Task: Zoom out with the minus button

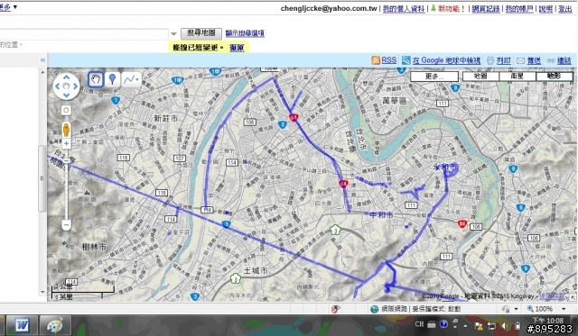Action: tap(66, 224)
